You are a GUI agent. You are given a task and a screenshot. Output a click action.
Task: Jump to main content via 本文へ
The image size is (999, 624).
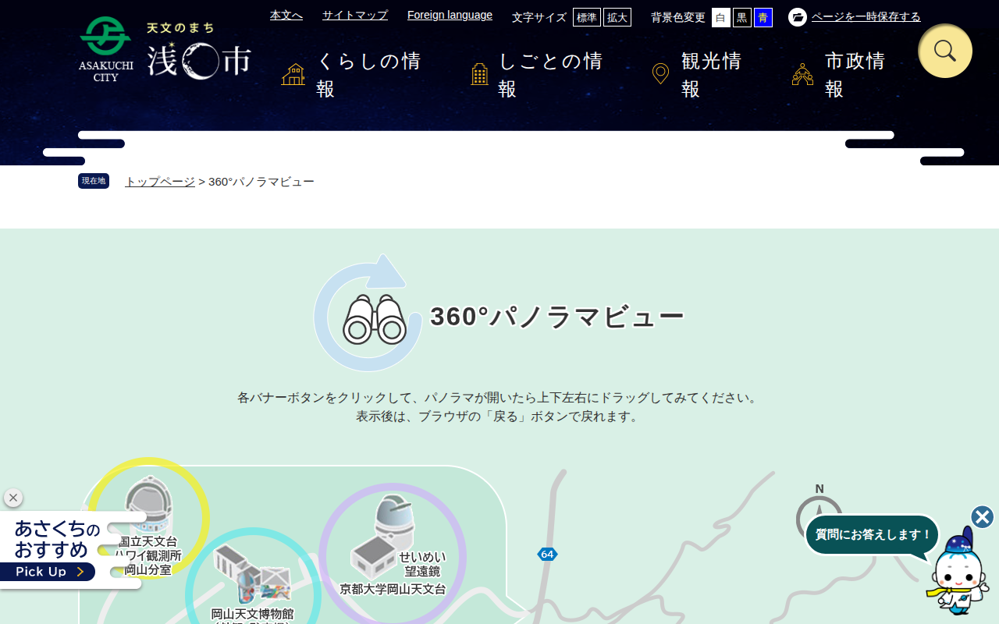tap(286, 15)
